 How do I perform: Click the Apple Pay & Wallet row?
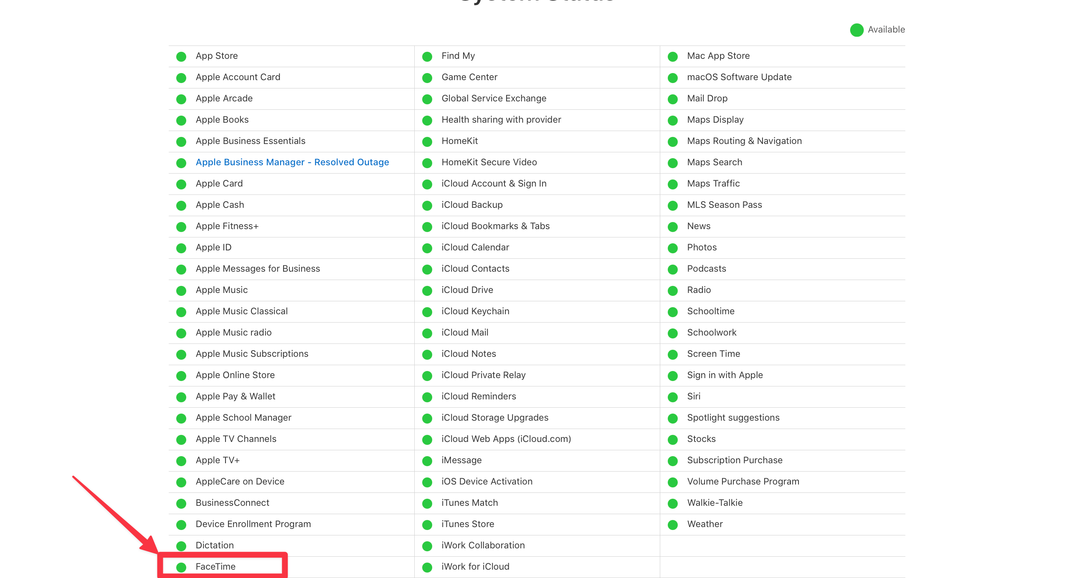point(235,396)
